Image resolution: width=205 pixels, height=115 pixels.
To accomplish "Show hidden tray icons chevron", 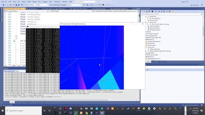I will pyautogui.click(x=188, y=111).
